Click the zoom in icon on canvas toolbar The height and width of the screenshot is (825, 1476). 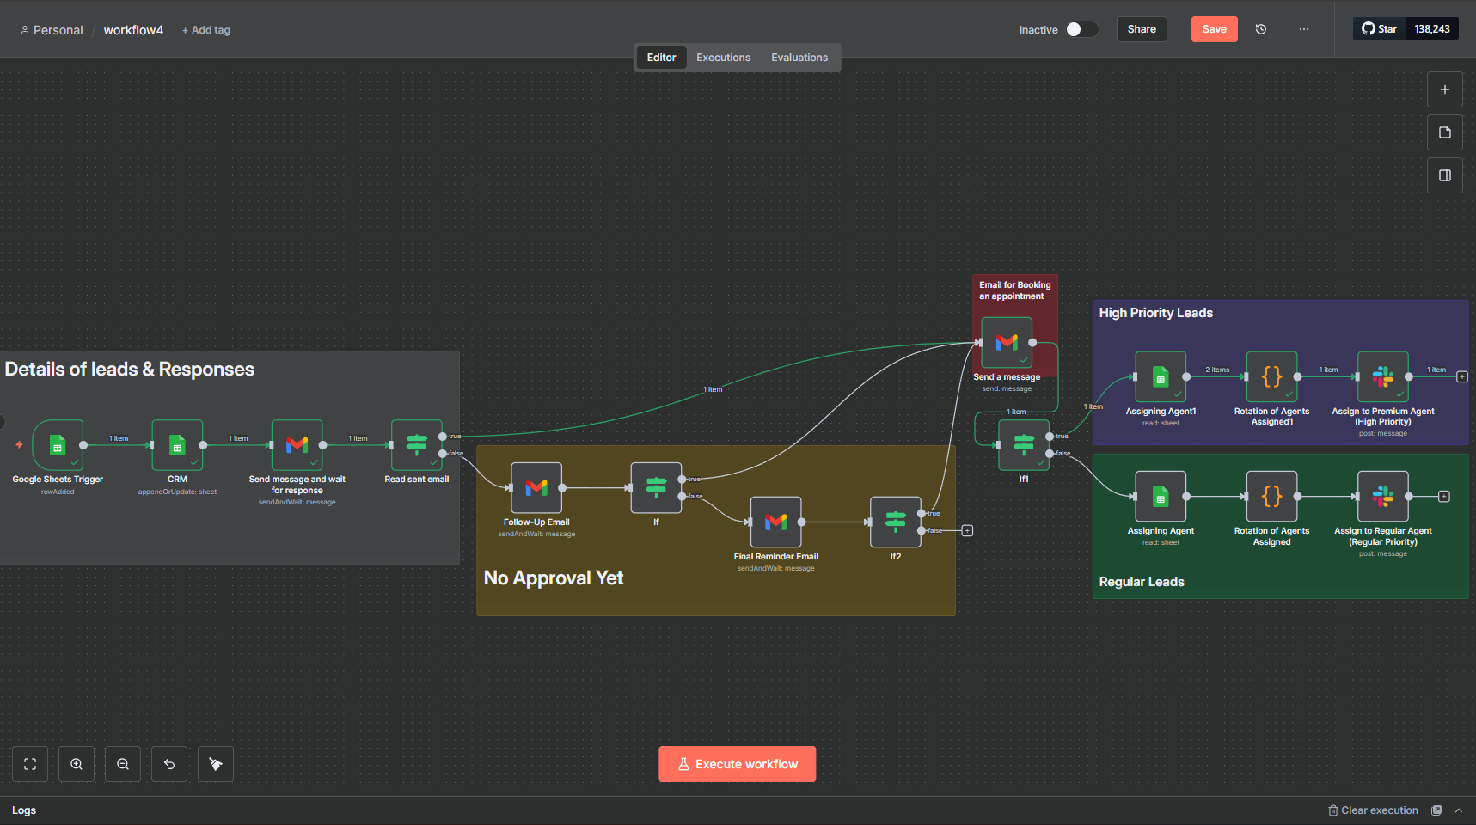point(77,763)
